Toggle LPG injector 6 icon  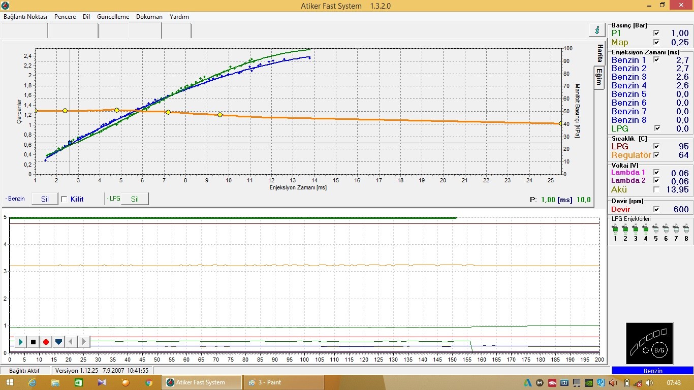[x=666, y=230]
